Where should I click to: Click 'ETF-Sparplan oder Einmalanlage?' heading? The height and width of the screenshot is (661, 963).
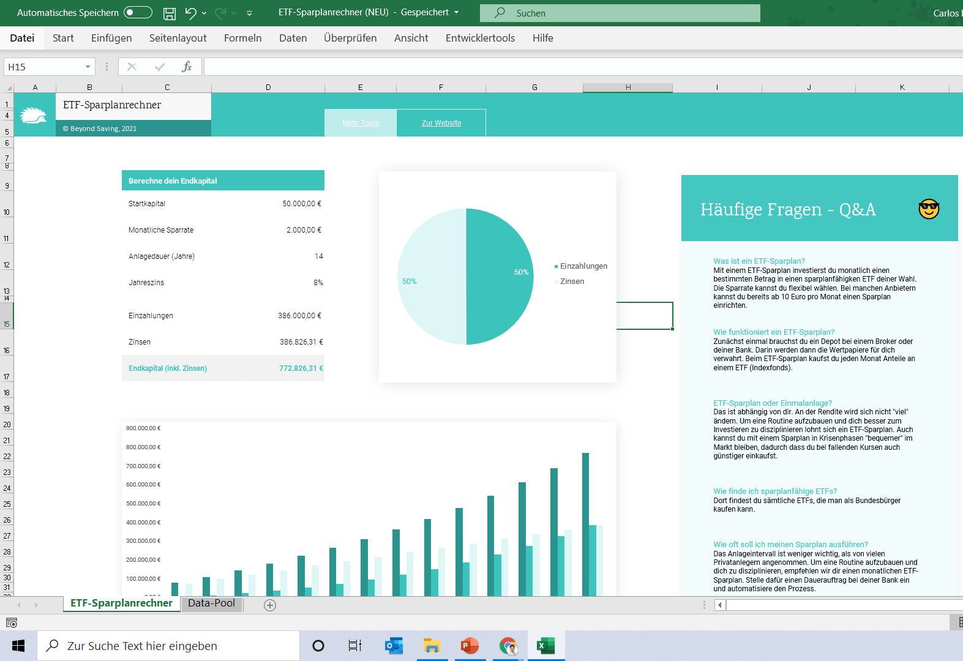tap(773, 403)
